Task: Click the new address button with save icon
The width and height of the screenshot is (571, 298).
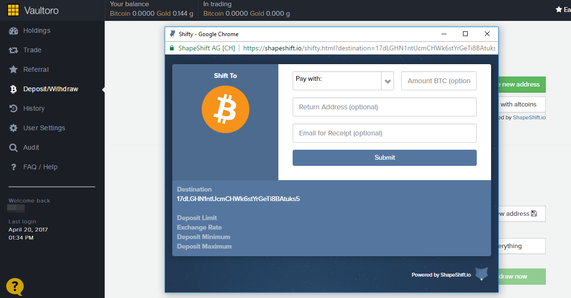Action: click(x=521, y=214)
